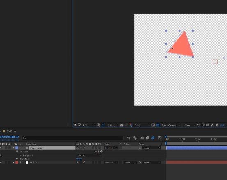Image resolution: width=227 pixels, height=180 pixels.
Task: Collapse the Contents group
Action: pos(17,152)
